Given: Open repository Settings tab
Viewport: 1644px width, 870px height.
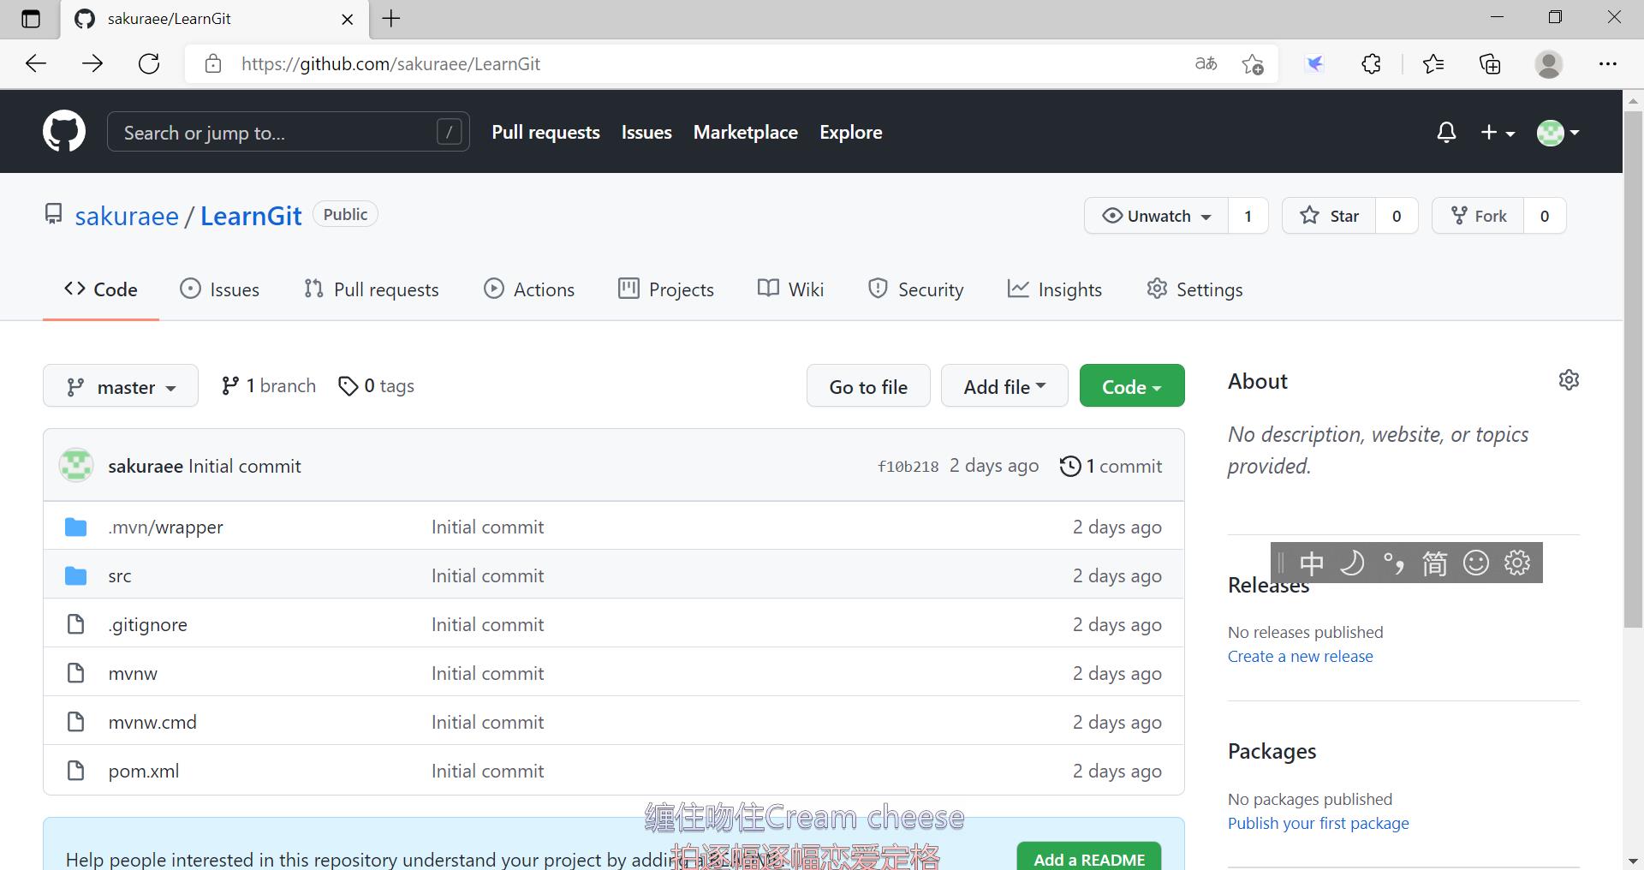Looking at the screenshot, I should point(1194,289).
